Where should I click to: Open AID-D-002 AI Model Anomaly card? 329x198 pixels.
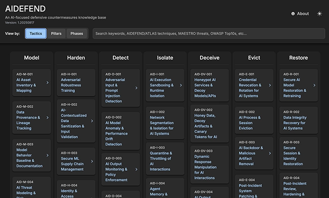(120, 131)
